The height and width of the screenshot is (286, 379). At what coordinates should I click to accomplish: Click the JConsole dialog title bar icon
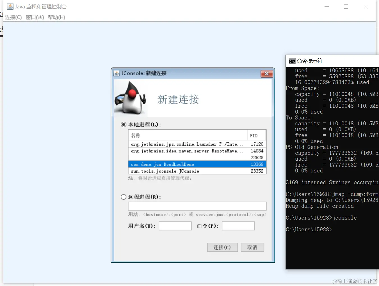pyautogui.click(x=117, y=73)
